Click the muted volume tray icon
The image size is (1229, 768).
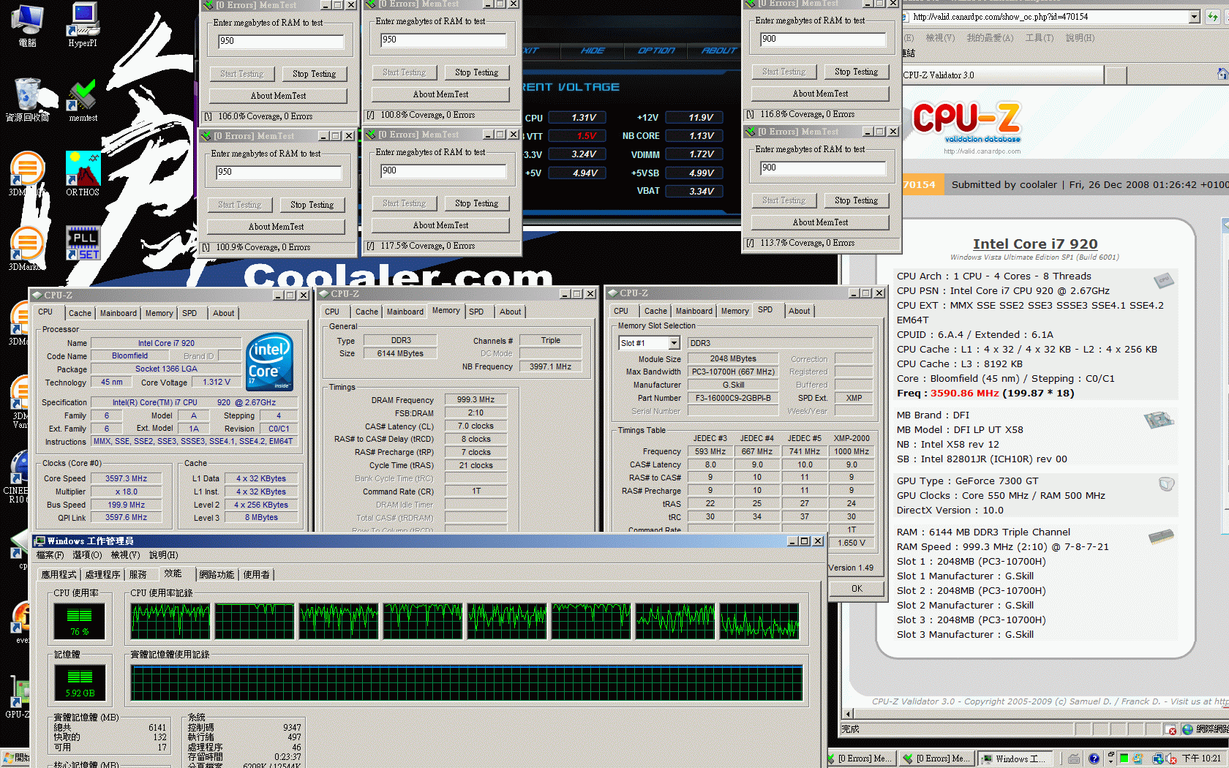click(1170, 759)
